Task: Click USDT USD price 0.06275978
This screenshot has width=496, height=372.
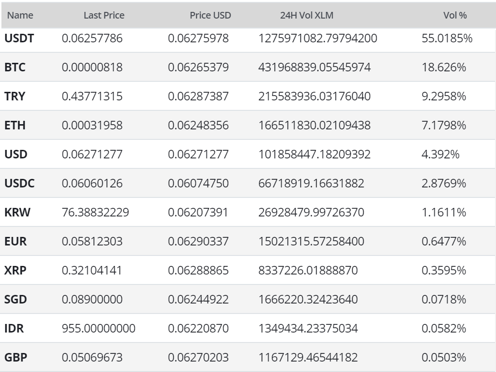Action: (x=198, y=38)
